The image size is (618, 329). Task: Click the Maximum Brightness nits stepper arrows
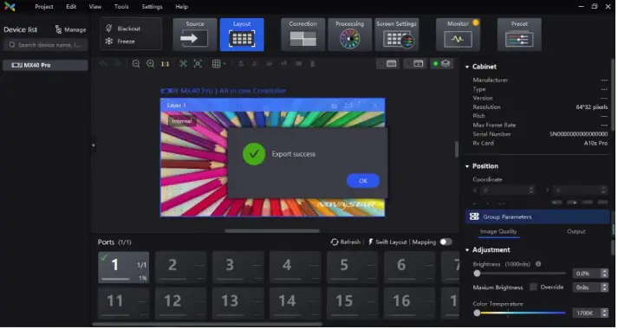coord(606,288)
